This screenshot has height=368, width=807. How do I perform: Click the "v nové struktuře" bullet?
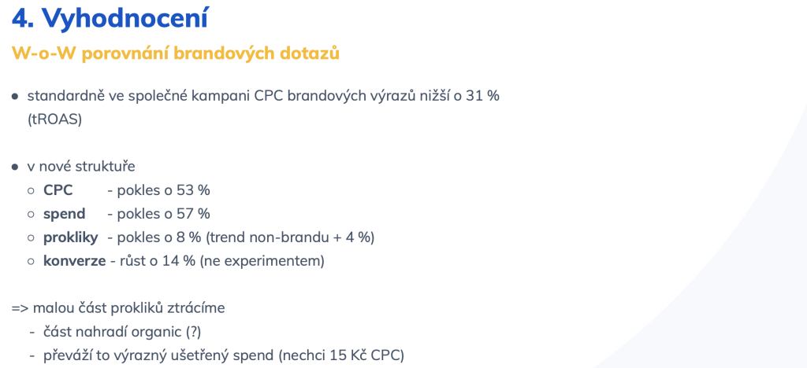(81, 167)
